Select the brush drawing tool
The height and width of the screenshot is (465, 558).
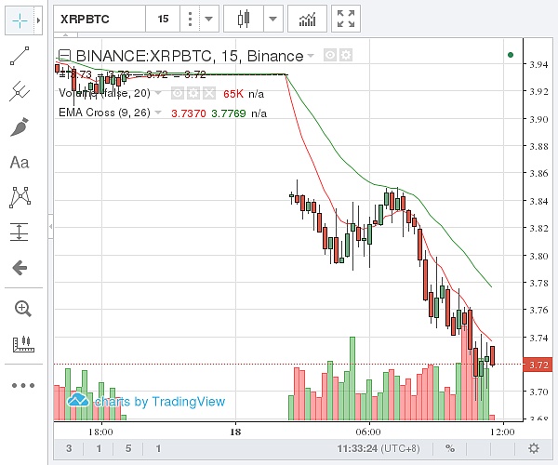[19, 126]
